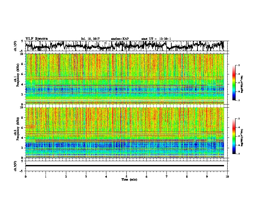Click the time axis tick label "6"
The width and height of the screenshot is (256, 198).
pyautogui.click(x=146, y=177)
